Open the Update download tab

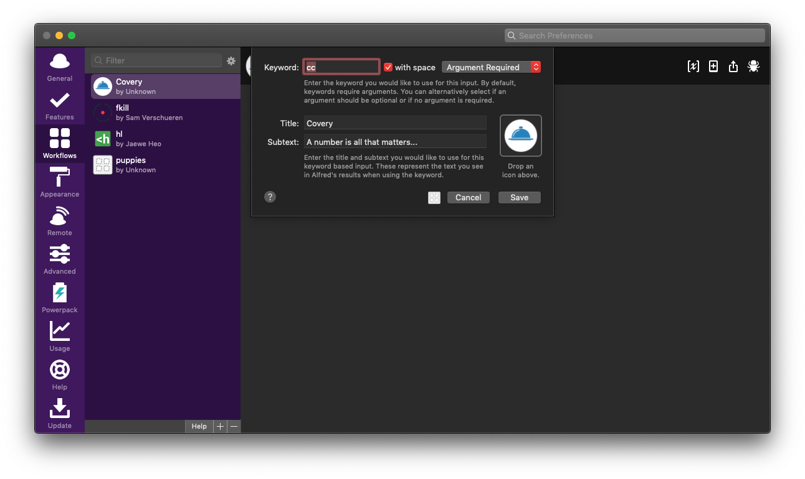(60, 414)
